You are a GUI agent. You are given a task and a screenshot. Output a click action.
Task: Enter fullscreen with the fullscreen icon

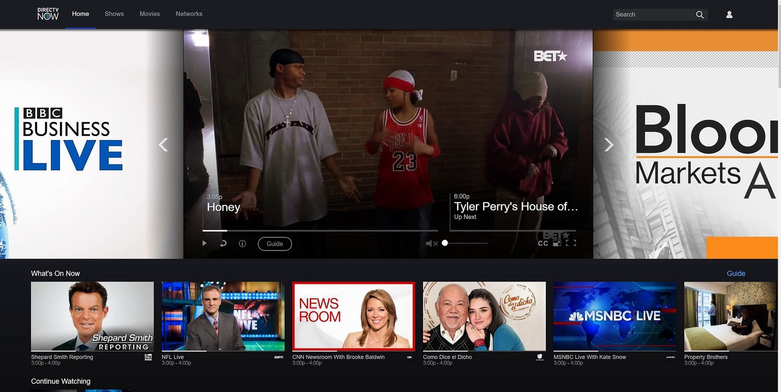point(571,243)
